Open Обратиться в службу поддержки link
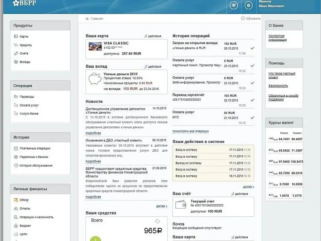Viewport: 321px width, 241px height. point(283,97)
